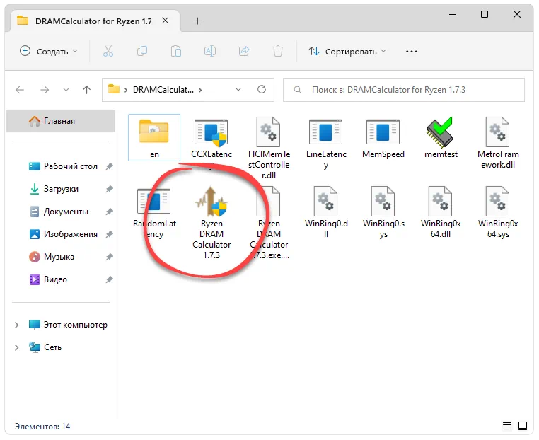Image resolution: width=539 pixels, height=440 pixels.
Task: Select Ryzen DRAM Calculator 1.7.3 application
Action: (x=211, y=223)
